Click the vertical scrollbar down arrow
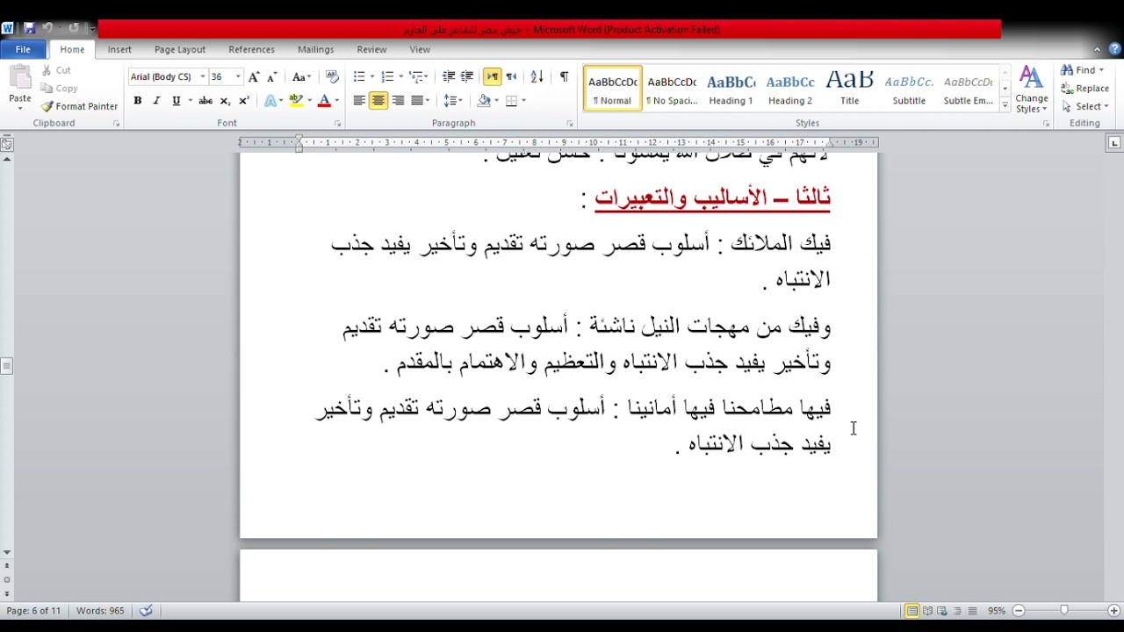1124x632 pixels. tap(6, 553)
